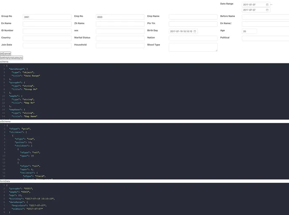Click calendar icon in Birth Day field

point(194,31)
